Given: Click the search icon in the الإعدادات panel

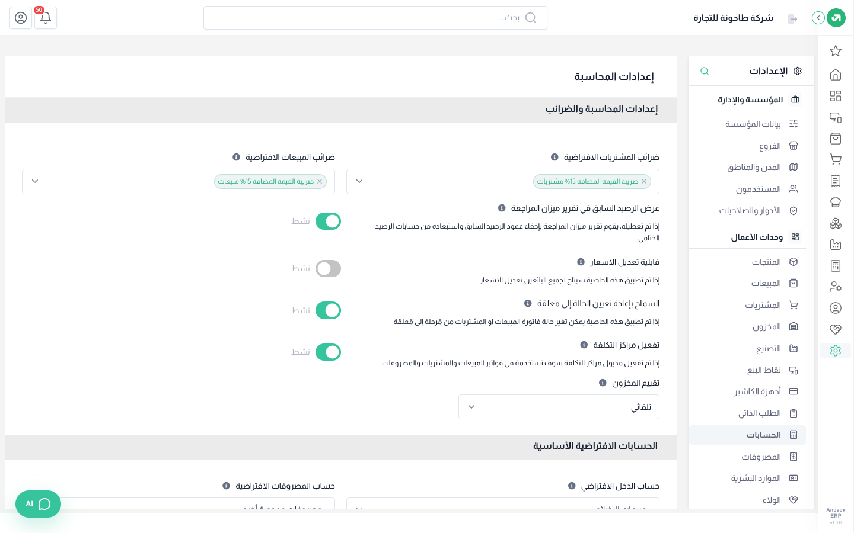Looking at the screenshot, I should point(705,71).
